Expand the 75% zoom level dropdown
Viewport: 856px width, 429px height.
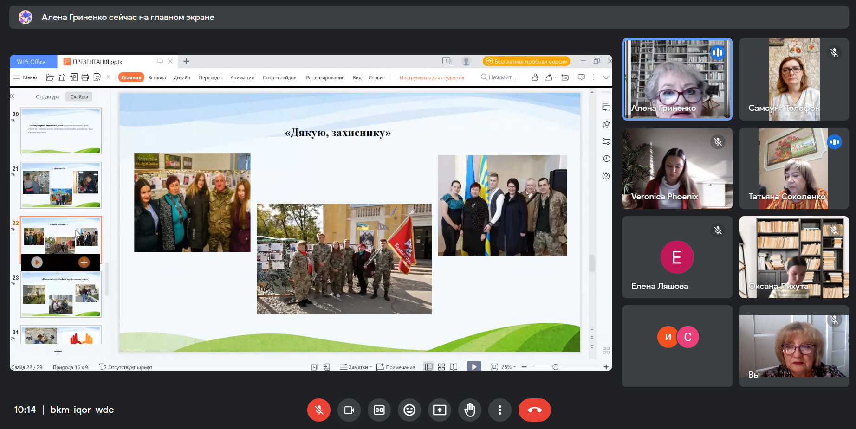(509, 367)
